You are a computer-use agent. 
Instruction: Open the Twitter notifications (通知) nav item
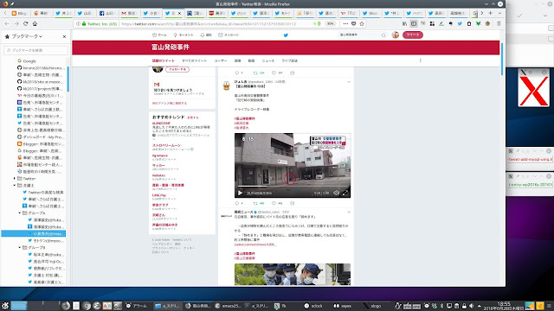(206, 35)
